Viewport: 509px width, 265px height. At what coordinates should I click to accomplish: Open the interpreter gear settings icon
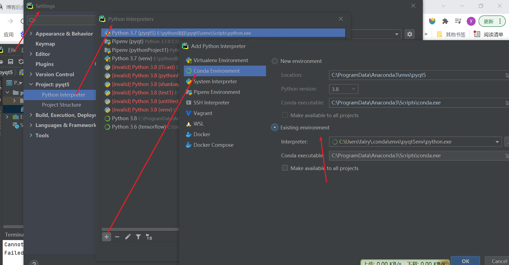[x=410, y=34]
